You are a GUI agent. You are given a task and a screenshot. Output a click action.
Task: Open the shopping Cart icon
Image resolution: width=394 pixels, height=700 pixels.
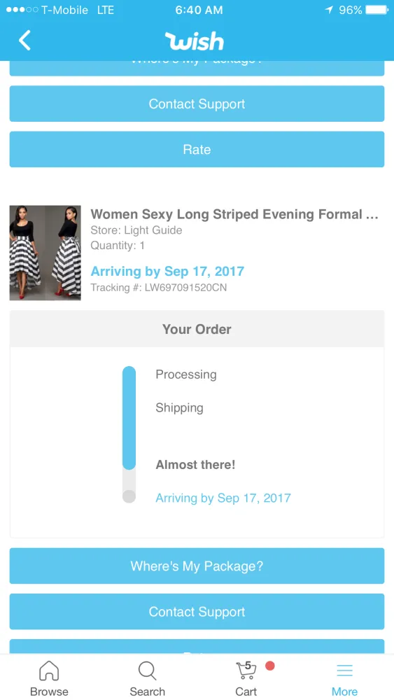point(246,670)
